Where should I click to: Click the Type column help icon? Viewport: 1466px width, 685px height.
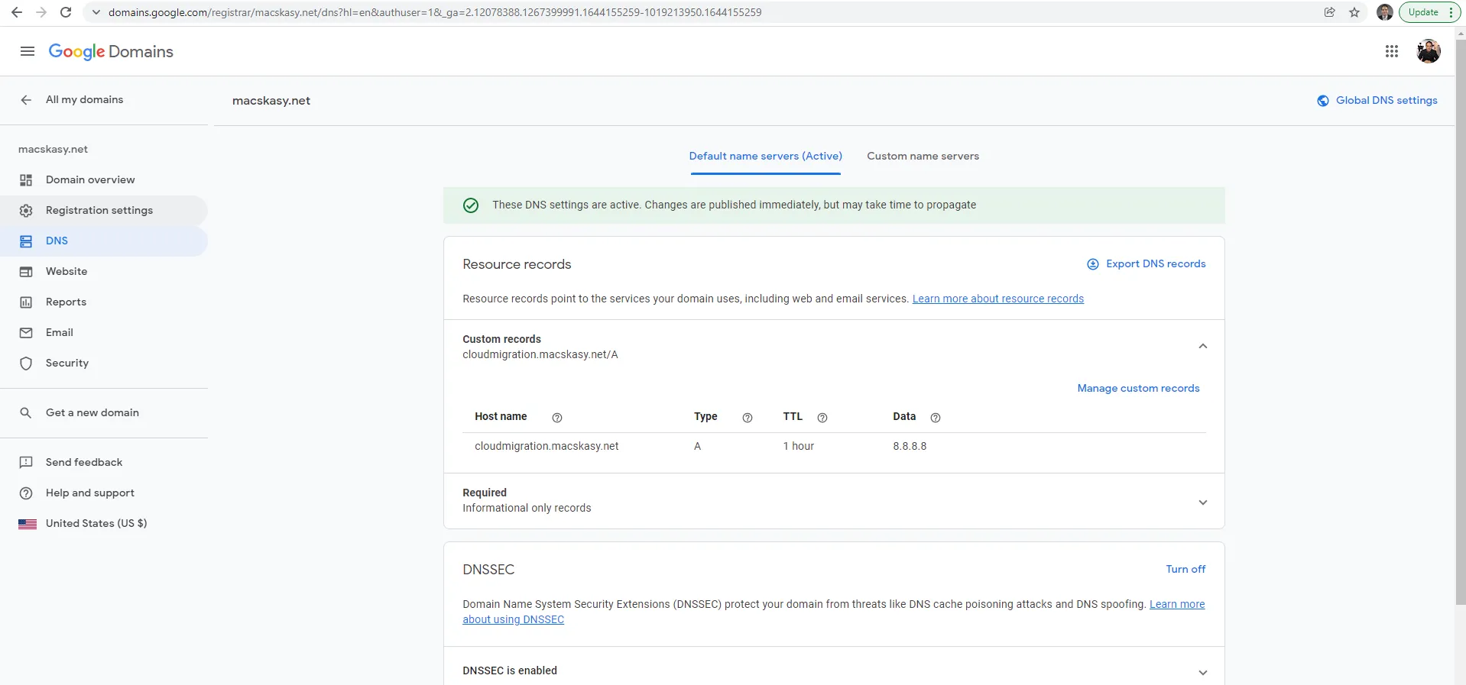[x=748, y=418]
